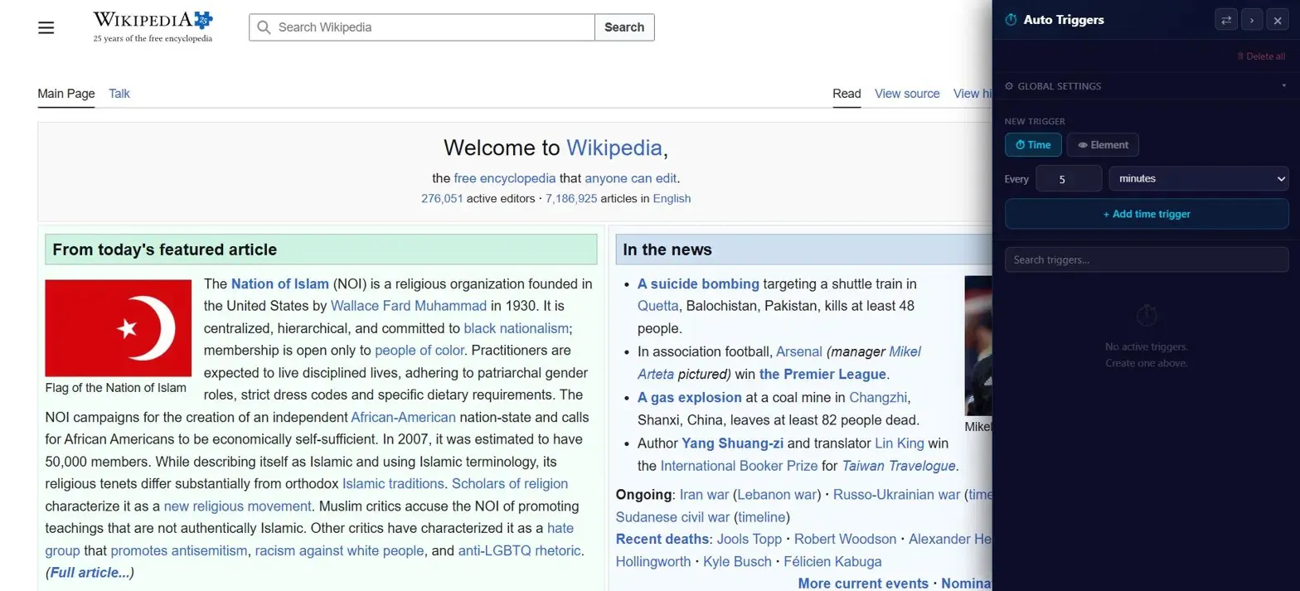Open the View source tab
1300x591 pixels.
[x=907, y=94]
